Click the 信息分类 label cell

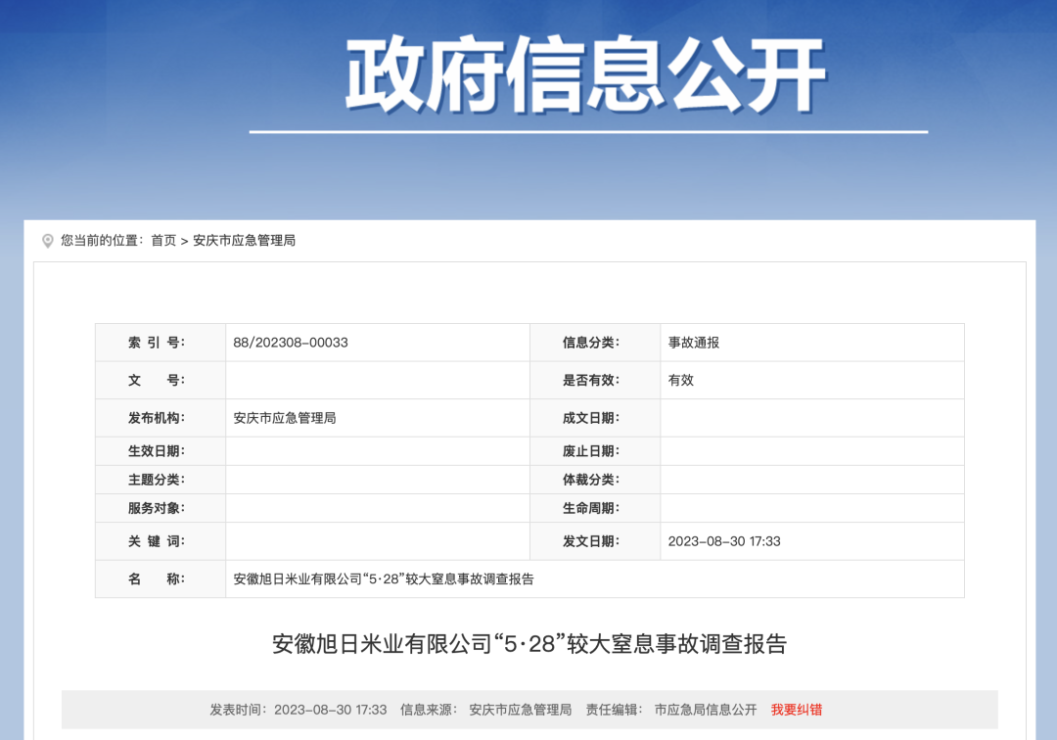click(590, 343)
